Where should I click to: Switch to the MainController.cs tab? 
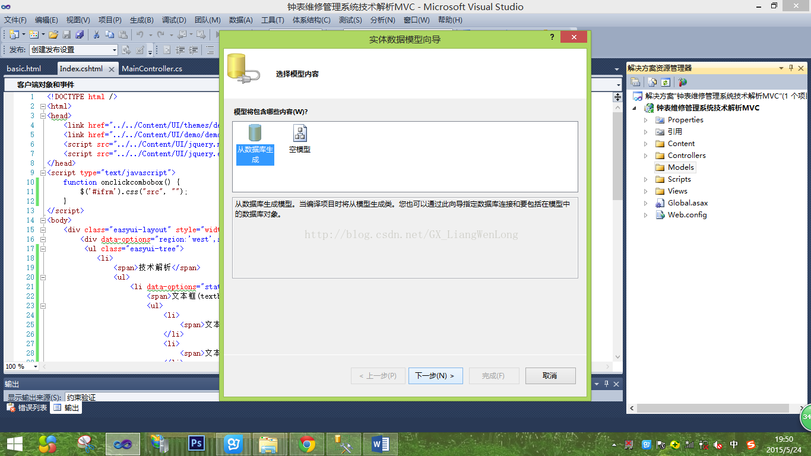[x=152, y=68]
